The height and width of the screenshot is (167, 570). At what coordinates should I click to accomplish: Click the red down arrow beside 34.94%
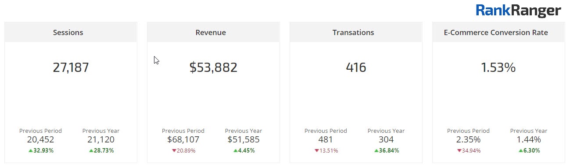coord(459,151)
